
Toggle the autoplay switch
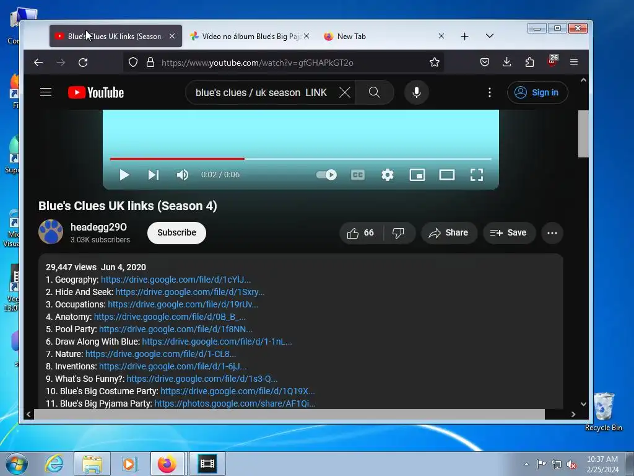tap(326, 175)
